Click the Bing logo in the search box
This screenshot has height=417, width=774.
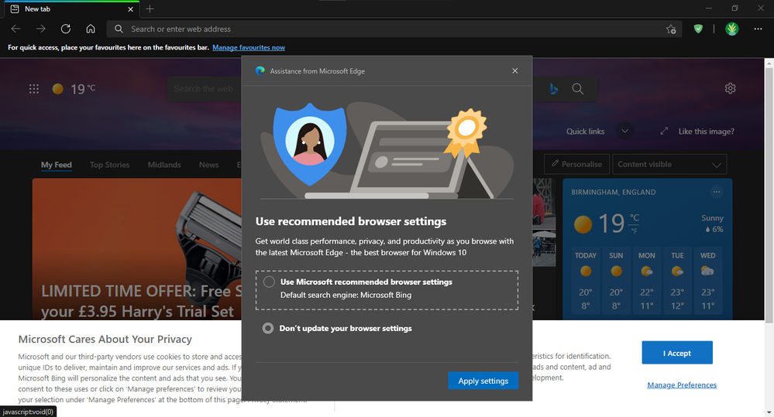tap(554, 89)
